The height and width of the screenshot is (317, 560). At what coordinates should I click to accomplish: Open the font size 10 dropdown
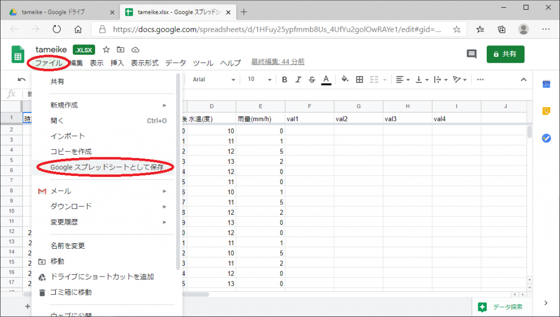(x=259, y=80)
